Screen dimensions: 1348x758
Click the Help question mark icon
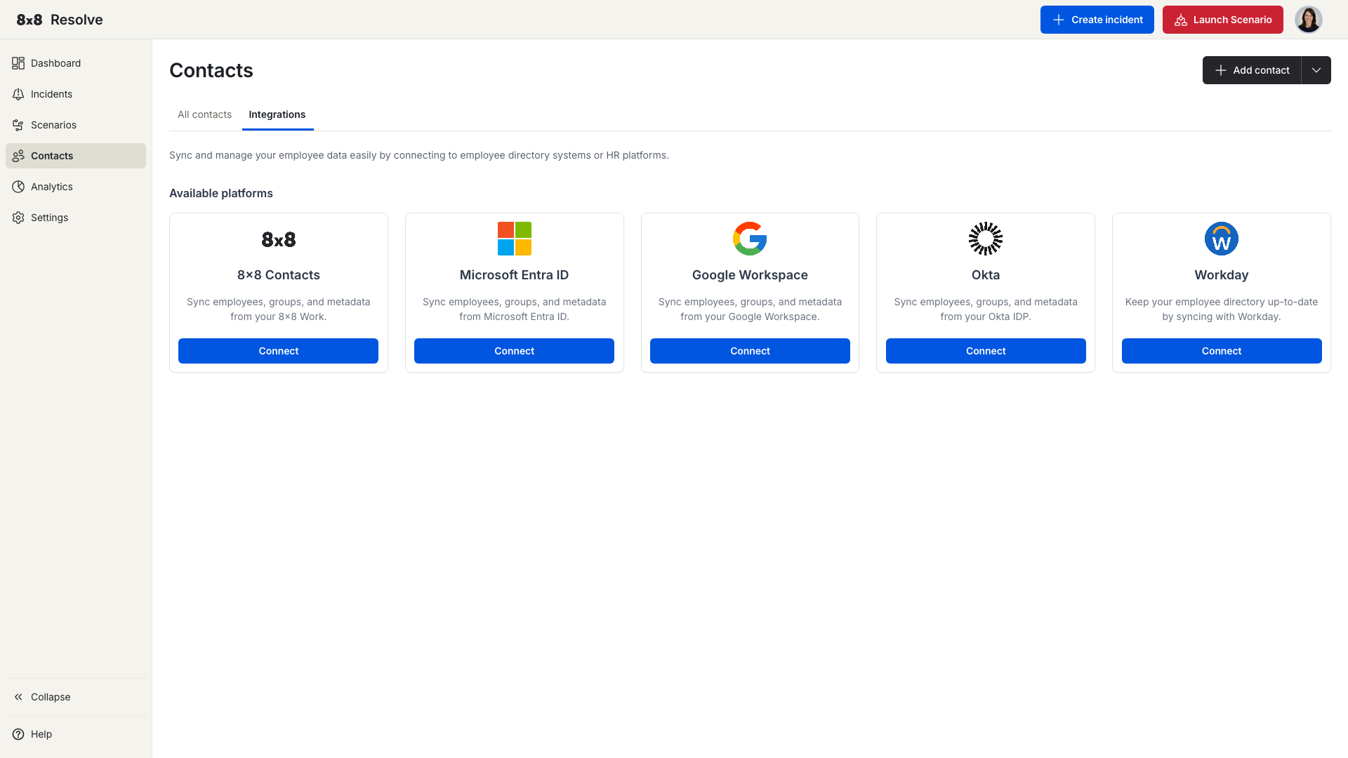tap(18, 734)
